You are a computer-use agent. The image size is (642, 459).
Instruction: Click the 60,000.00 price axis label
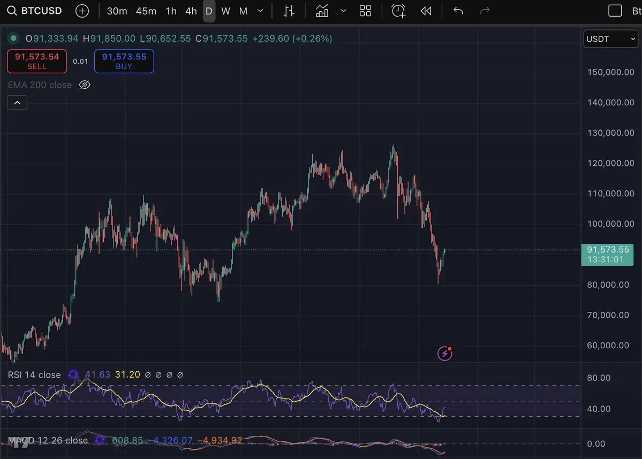(608, 345)
